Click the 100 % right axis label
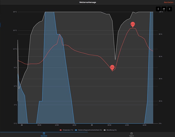175x137 pixels. coord(161,12)
